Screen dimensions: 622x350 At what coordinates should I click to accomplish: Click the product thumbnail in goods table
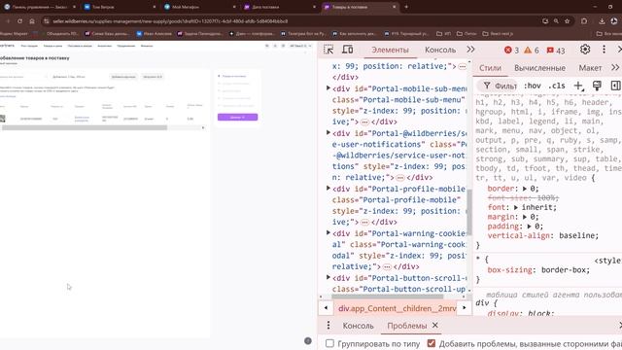point(2,119)
